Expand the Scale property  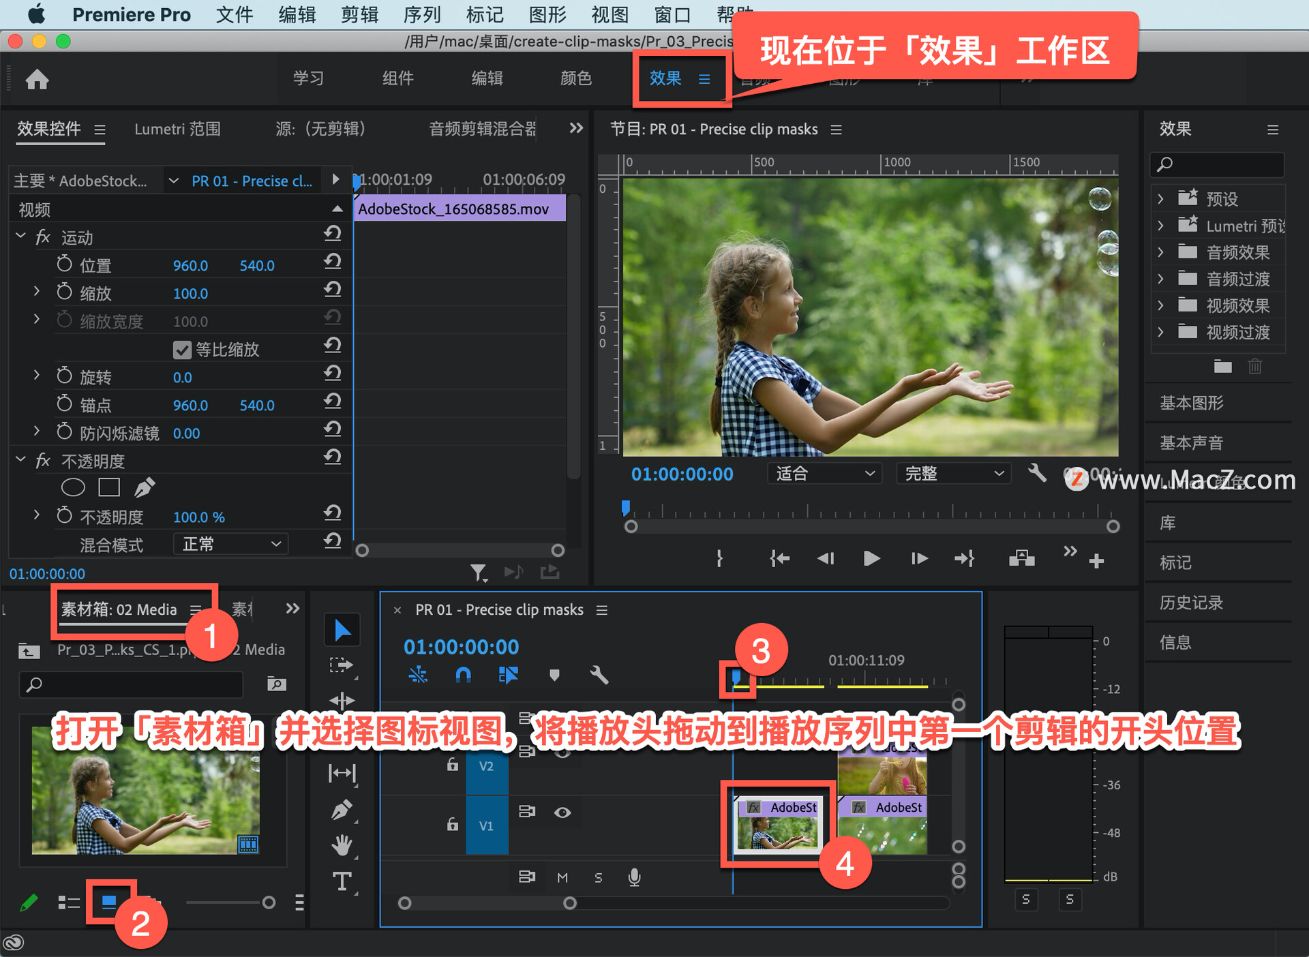point(37,292)
